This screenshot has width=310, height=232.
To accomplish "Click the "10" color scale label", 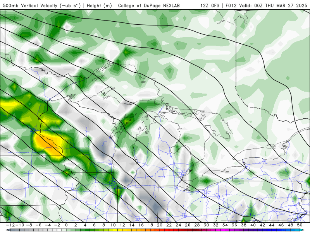I will click(x=113, y=225).
